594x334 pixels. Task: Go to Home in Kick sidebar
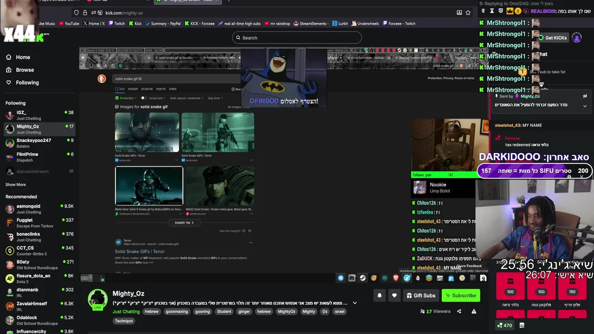point(18,57)
